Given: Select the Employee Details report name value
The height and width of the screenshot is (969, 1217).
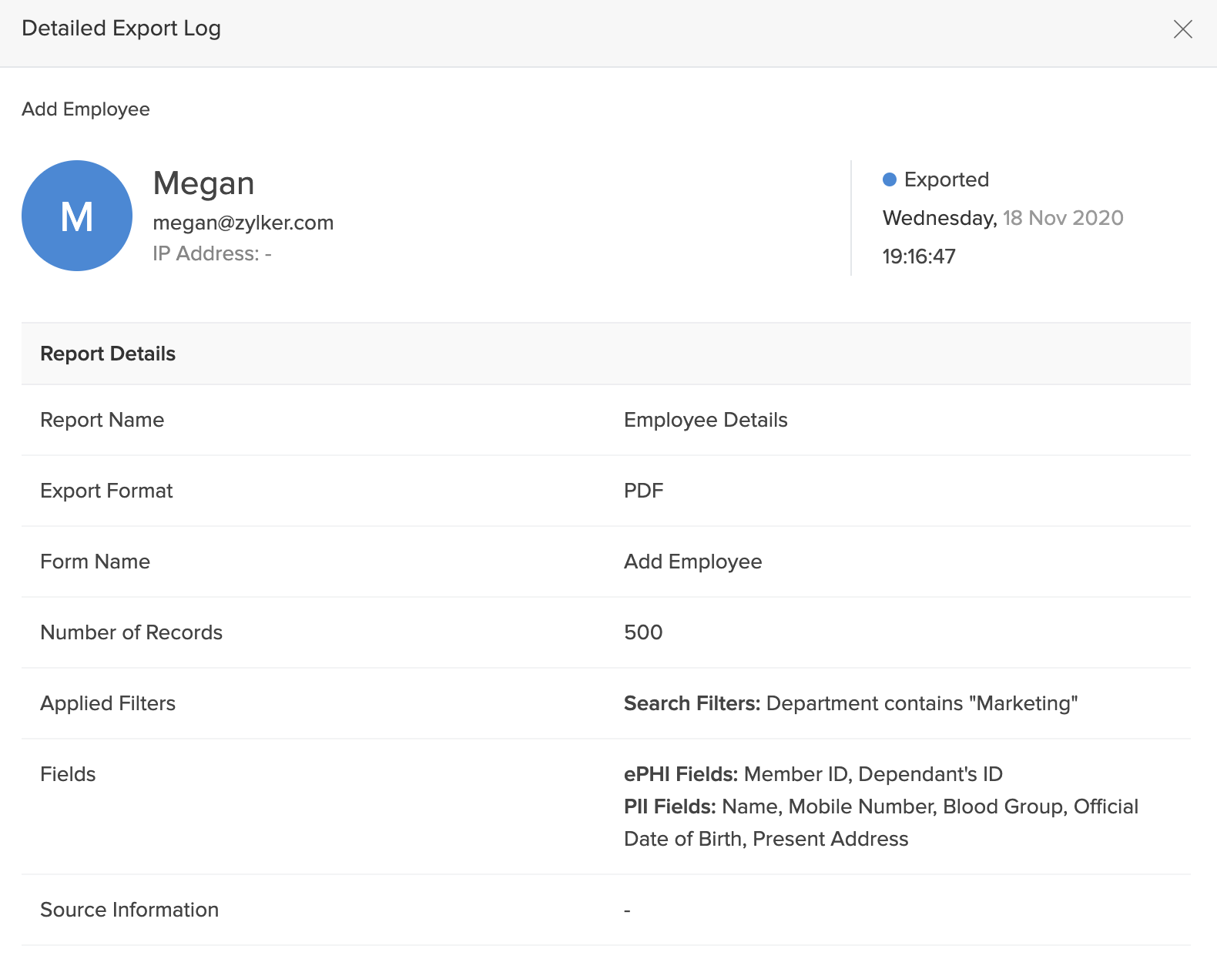Looking at the screenshot, I should (x=706, y=420).
